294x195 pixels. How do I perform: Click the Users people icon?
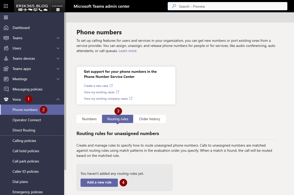(x=6, y=48)
